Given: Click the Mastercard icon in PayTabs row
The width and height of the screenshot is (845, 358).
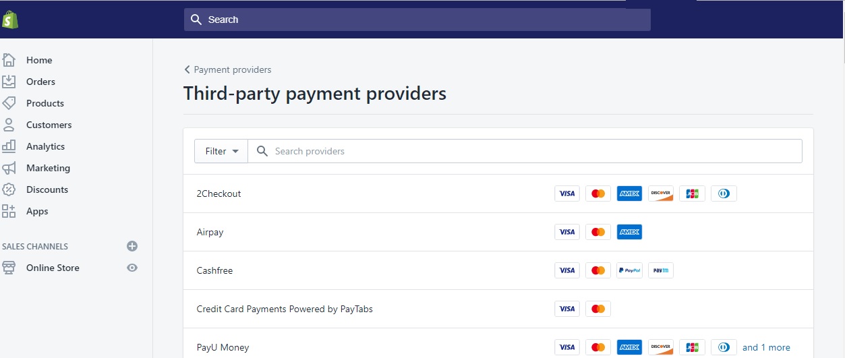Looking at the screenshot, I should click(x=598, y=309).
